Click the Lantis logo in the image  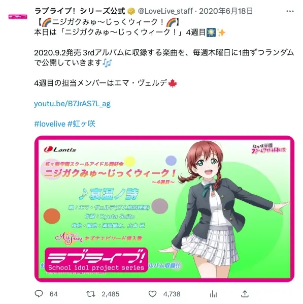(x=60, y=149)
